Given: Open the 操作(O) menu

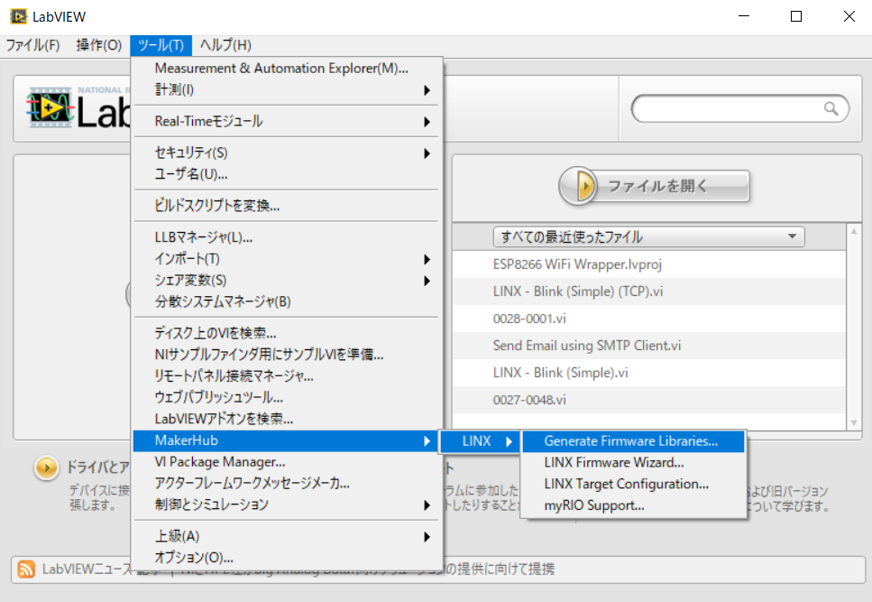Looking at the screenshot, I should [98, 45].
